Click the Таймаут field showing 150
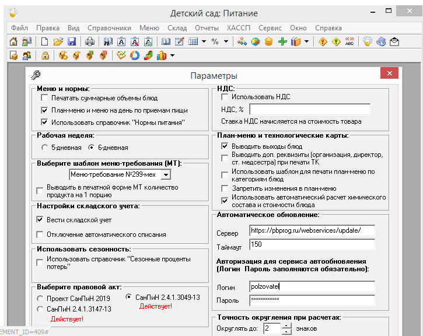Screen dimensions: 423x336 312,244
